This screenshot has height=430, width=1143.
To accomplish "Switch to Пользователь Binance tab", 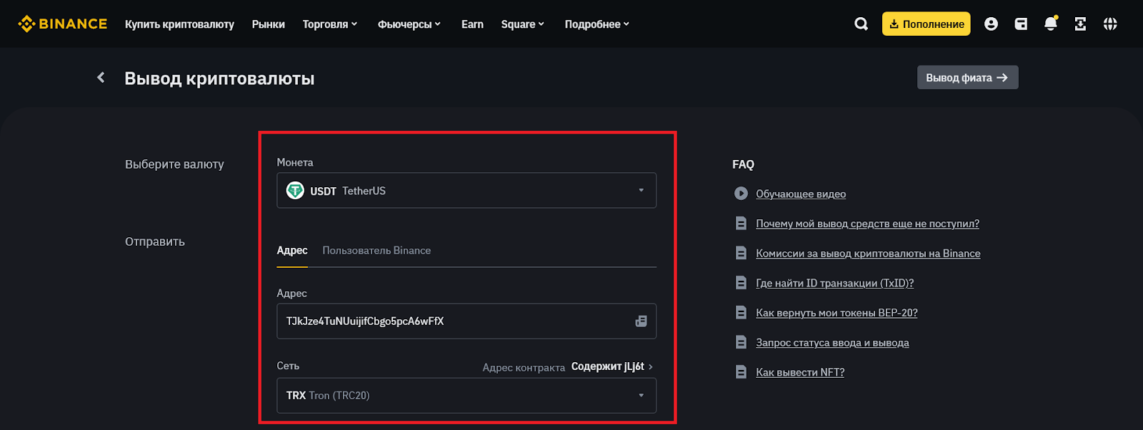I will pyautogui.click(x=376, y=251).
